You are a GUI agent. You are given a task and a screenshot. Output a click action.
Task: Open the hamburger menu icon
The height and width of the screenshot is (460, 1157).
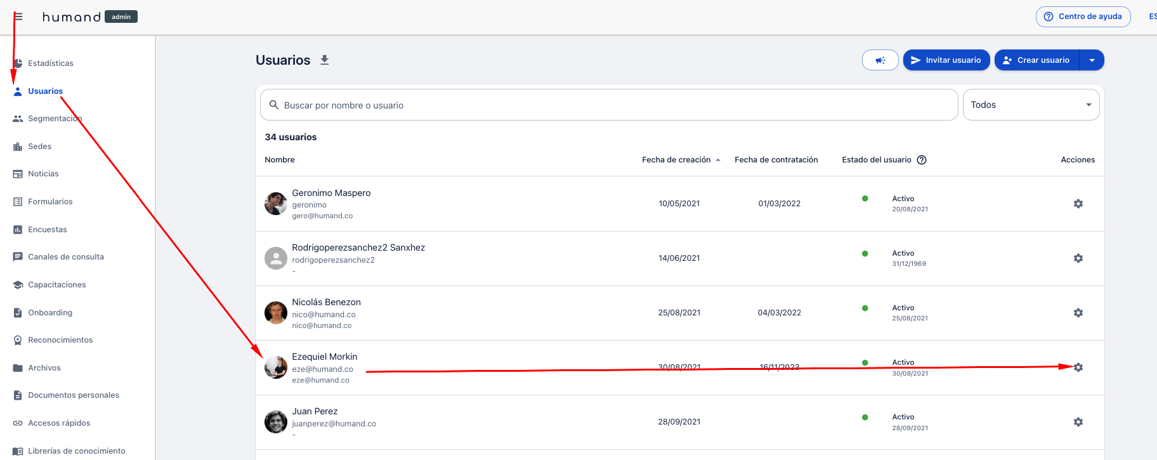(18, 16)
